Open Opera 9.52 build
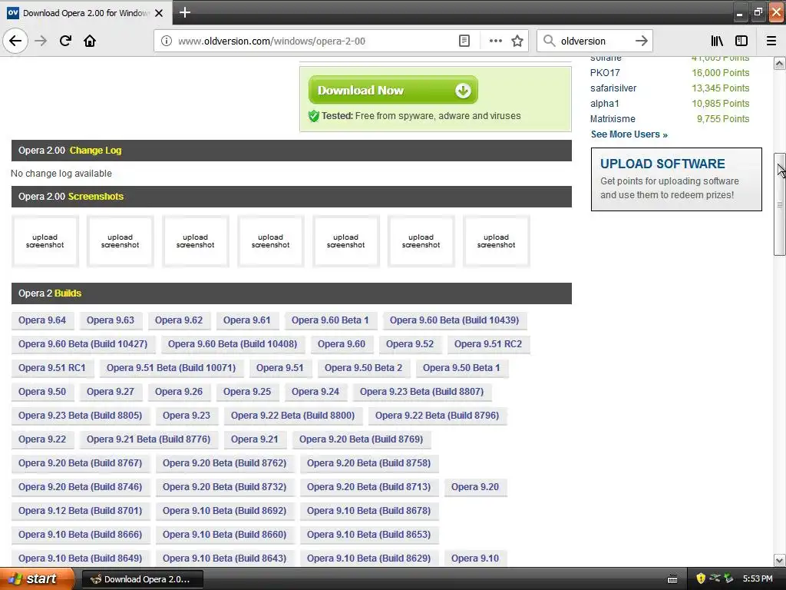786x590 pixels. point(410,344)
